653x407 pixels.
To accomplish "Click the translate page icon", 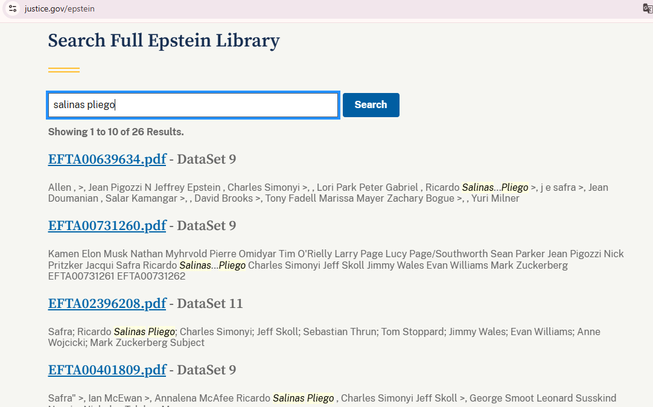I will 647,8.
